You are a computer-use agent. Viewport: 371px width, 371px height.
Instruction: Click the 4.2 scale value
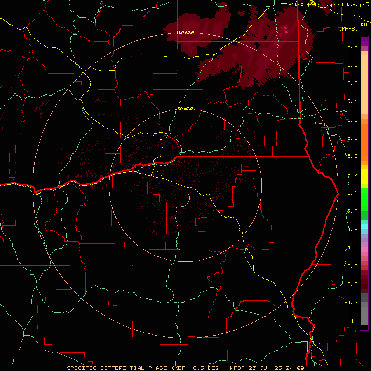352,175
